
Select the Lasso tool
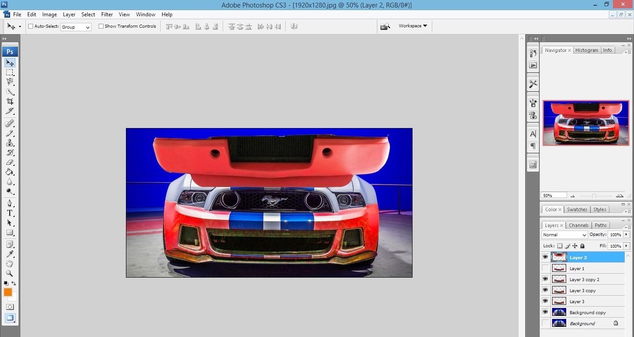10,82
